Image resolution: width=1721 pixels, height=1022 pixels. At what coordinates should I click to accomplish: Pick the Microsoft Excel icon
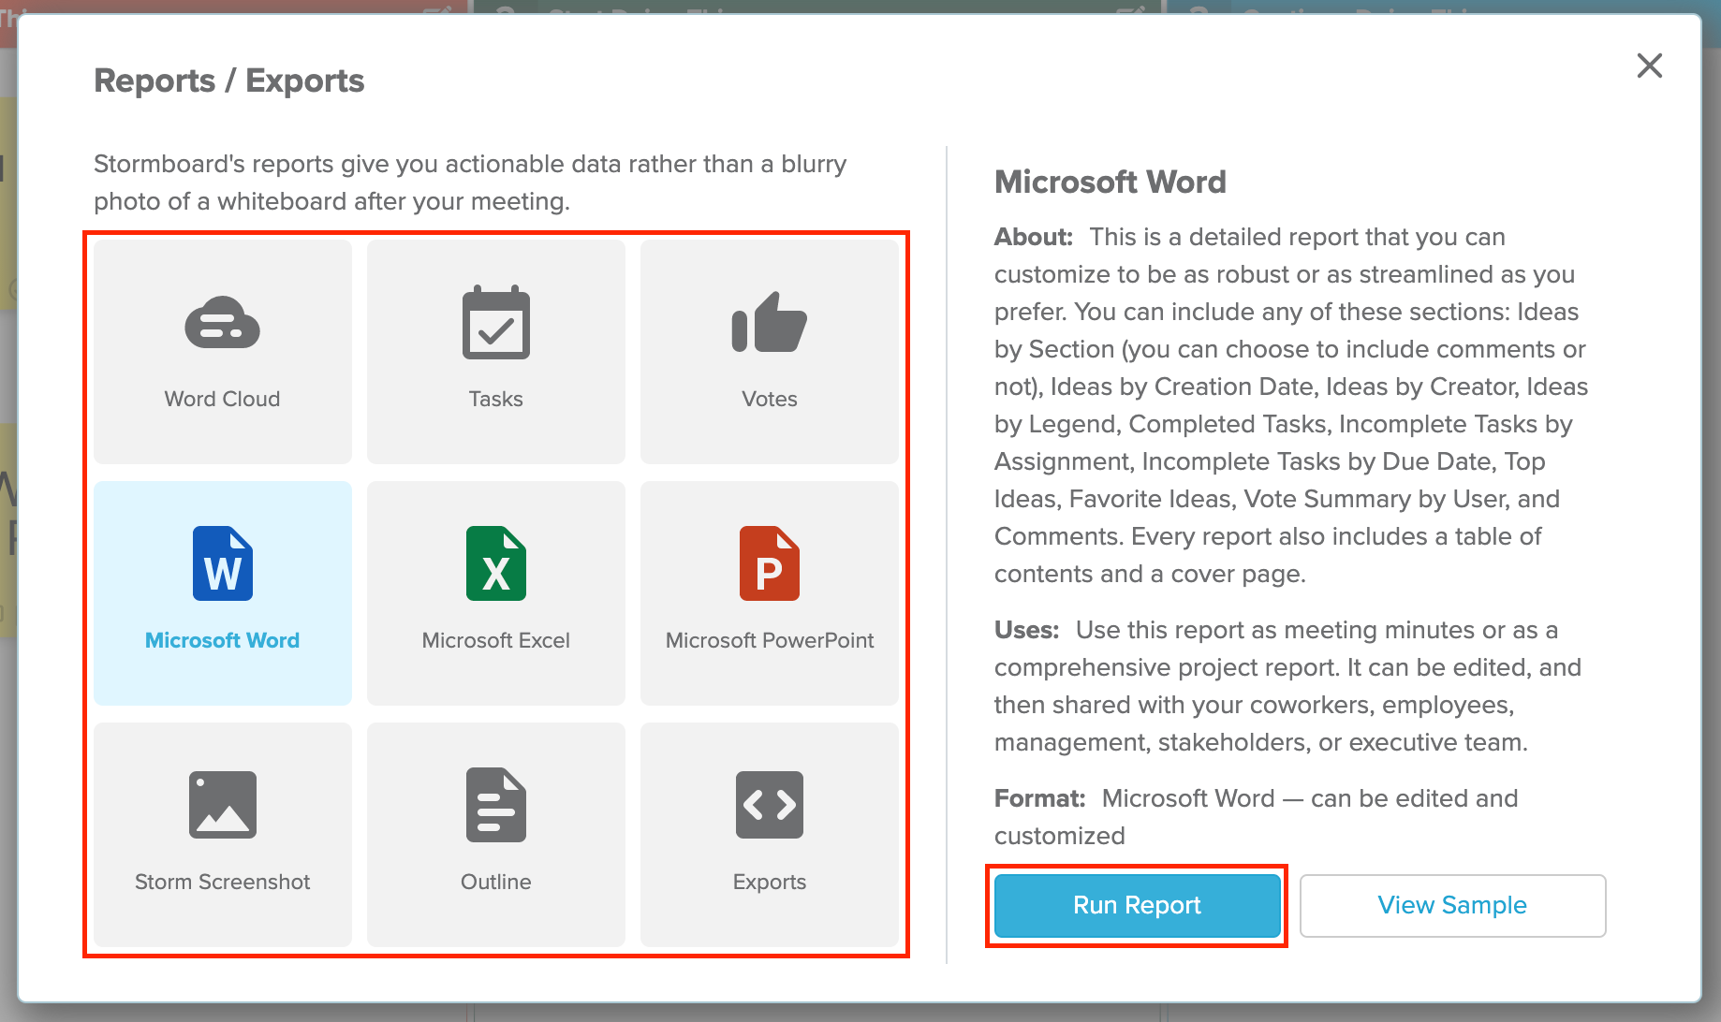496,563
